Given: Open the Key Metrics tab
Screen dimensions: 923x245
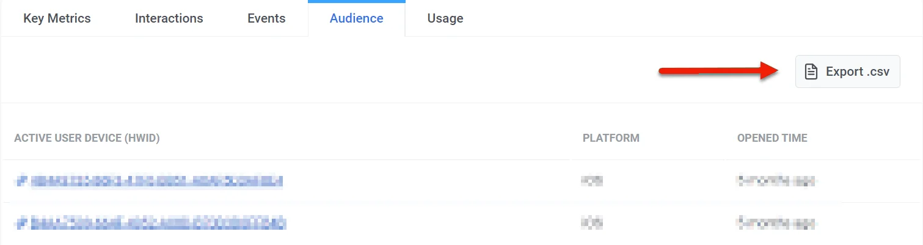Looking at the screenshot, I should pyautogui.click(x=57, y=18).
